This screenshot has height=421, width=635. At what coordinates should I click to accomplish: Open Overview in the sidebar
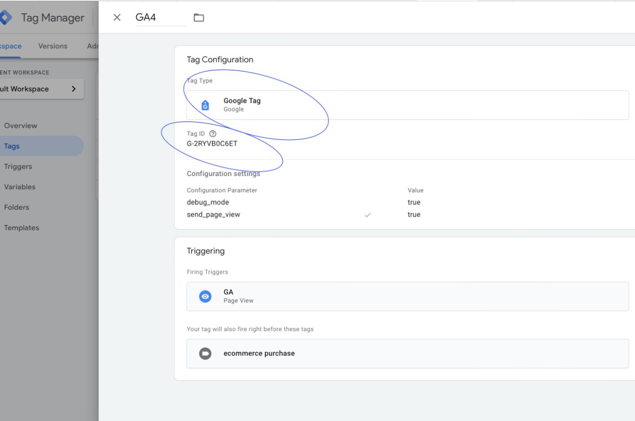tap(21, 126)
